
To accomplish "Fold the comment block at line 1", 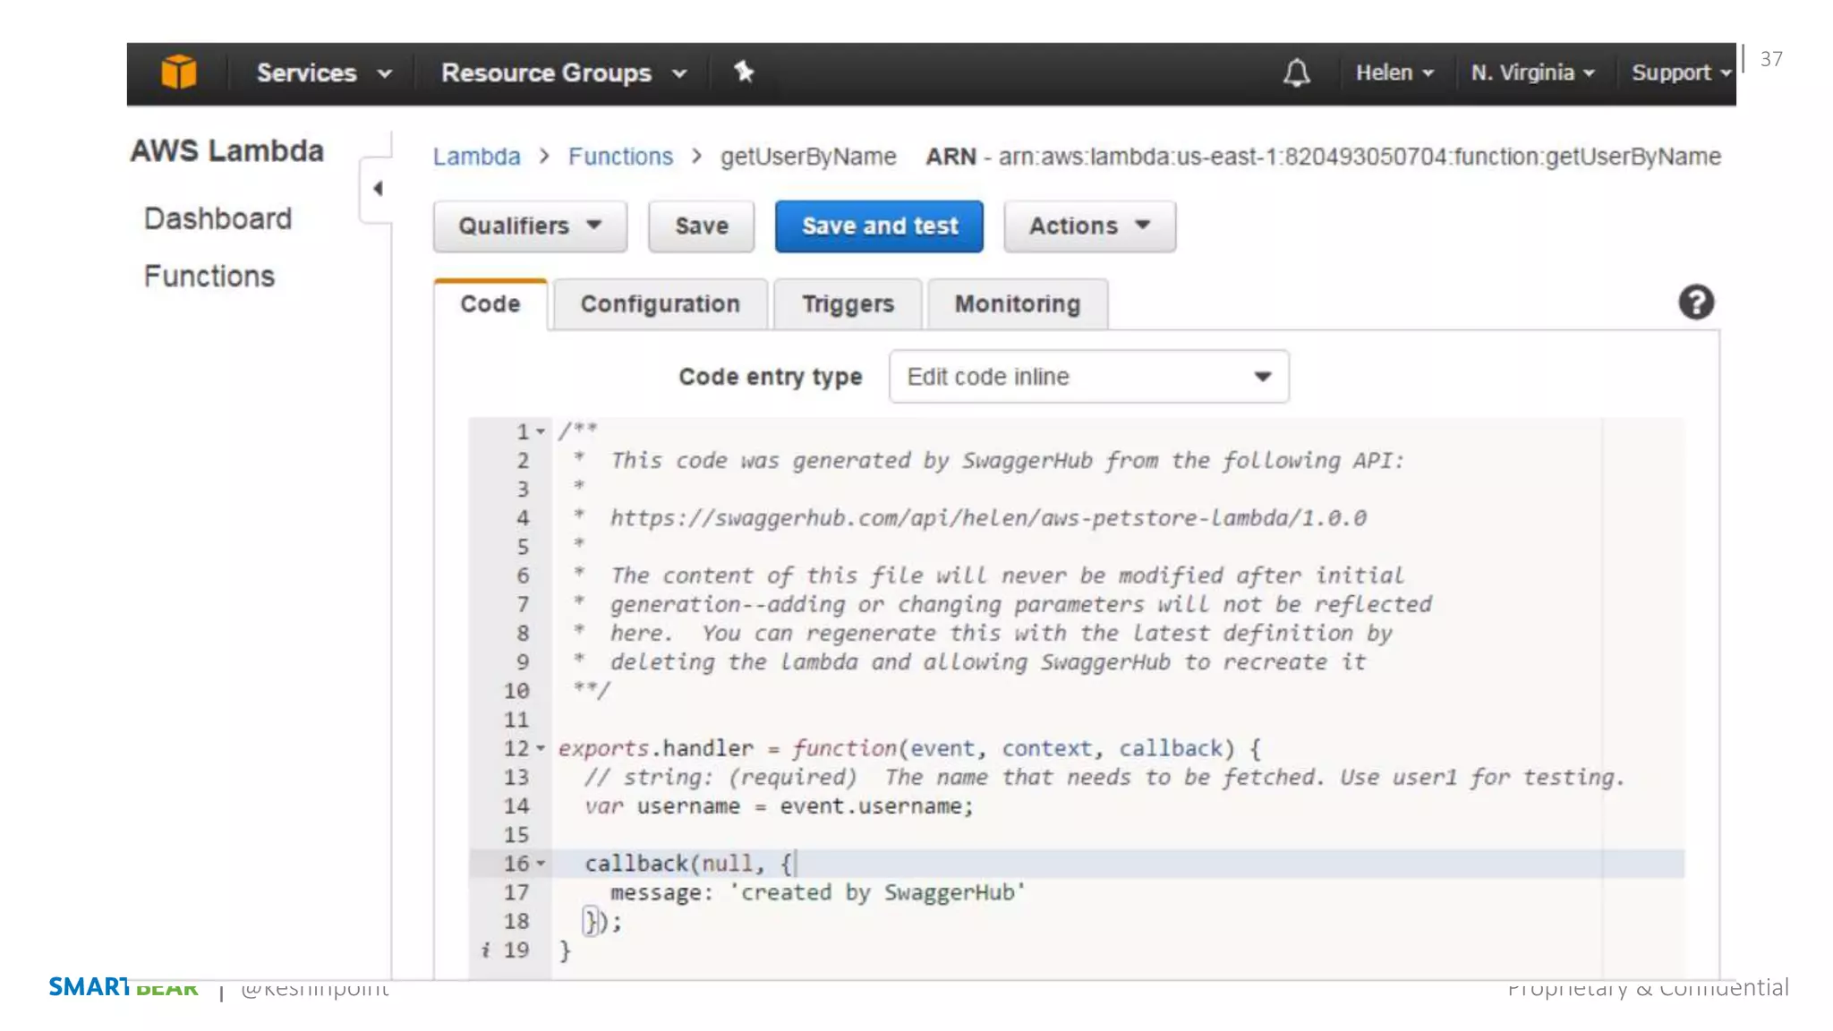I will tap(541, 432).
